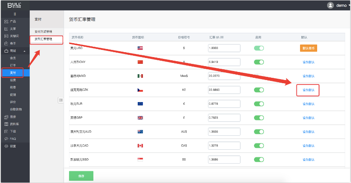Open the 下载 (Downloads) sidebar icon
The height and width of the screenshot is (183, 351).
[x=6, y=131]
